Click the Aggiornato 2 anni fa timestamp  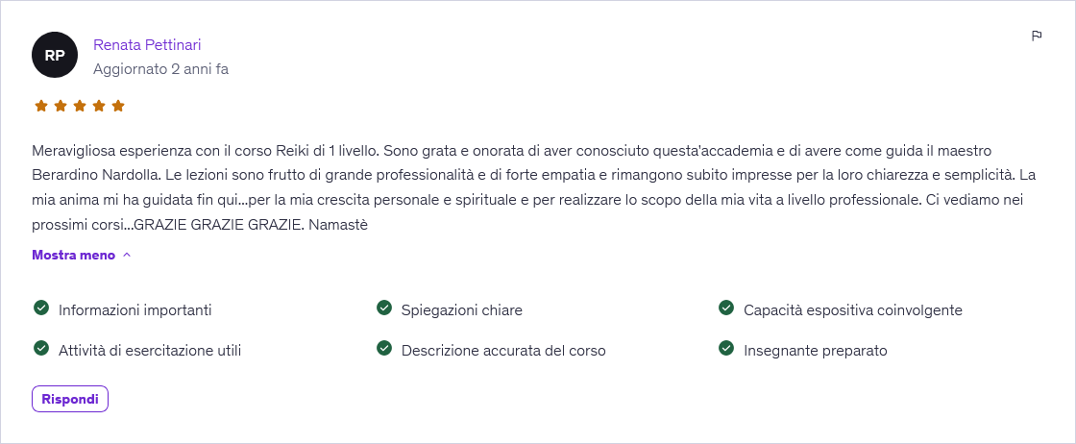point(160,69)
